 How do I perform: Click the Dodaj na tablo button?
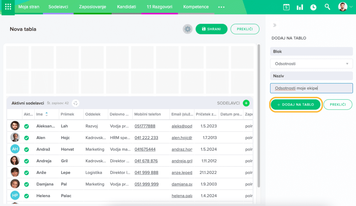click(296, 104)
